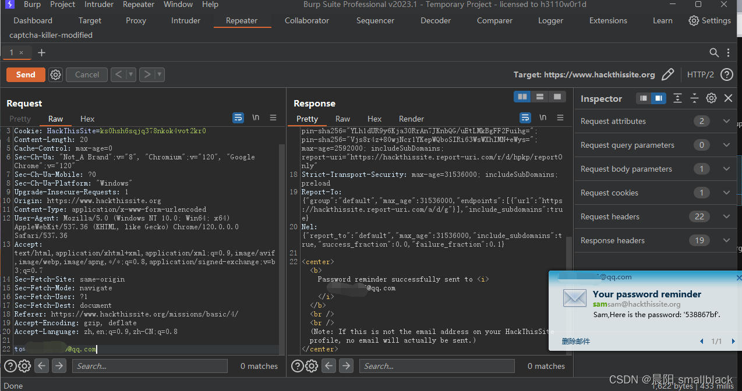
Task: Switch to Decoder tab
Action: [x=436, y=20]
